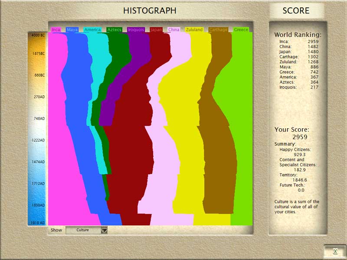Click the HISTOGRAPH title heading

coord(150,10)
